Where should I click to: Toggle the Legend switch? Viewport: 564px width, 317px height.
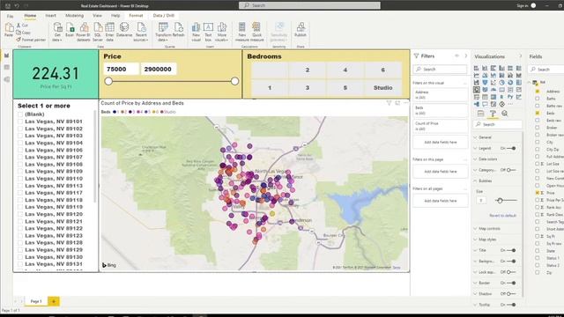(511, 149)
